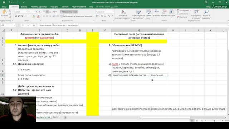The image size is (229, 129).
Task: Decrease font size with the smaller A icon
Action: pos(40,12)
